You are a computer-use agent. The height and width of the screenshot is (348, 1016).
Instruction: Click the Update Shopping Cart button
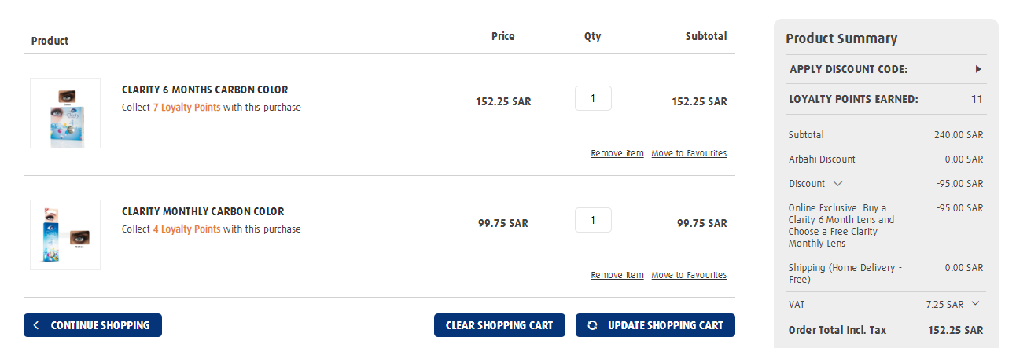click(655, 325)
